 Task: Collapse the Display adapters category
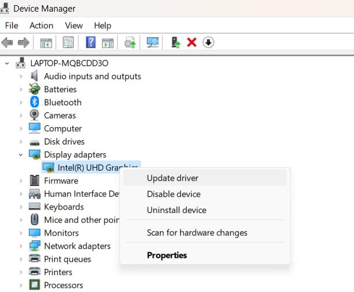[x=21, y=154]
